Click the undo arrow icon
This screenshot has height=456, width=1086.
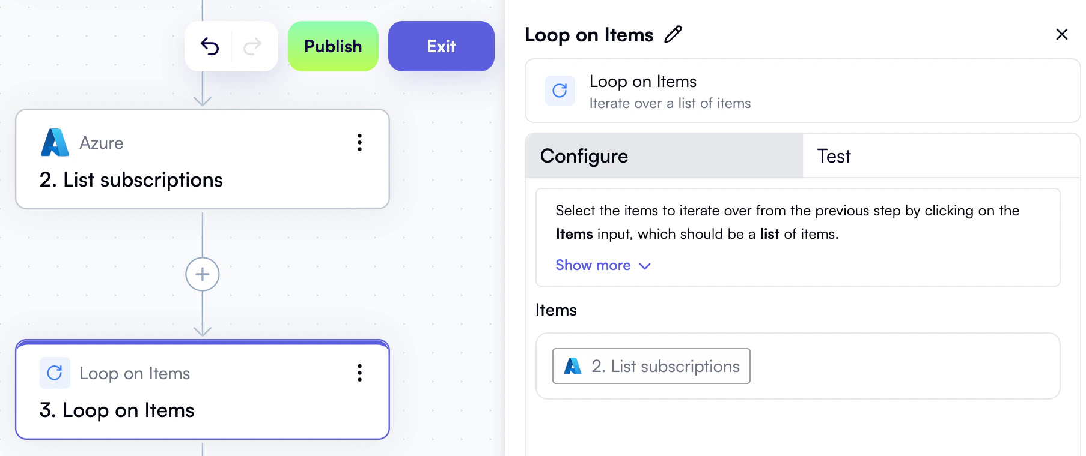[209, 46]
